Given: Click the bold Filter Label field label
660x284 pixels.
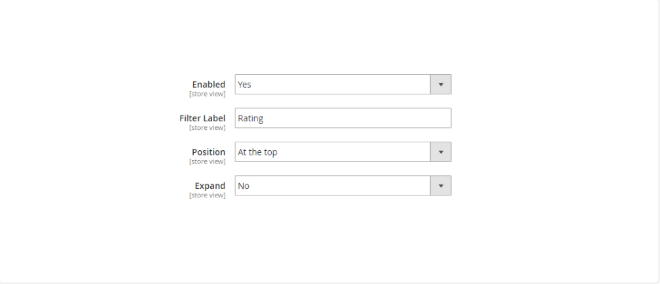Looking at the screenshot, I should 202,118.
